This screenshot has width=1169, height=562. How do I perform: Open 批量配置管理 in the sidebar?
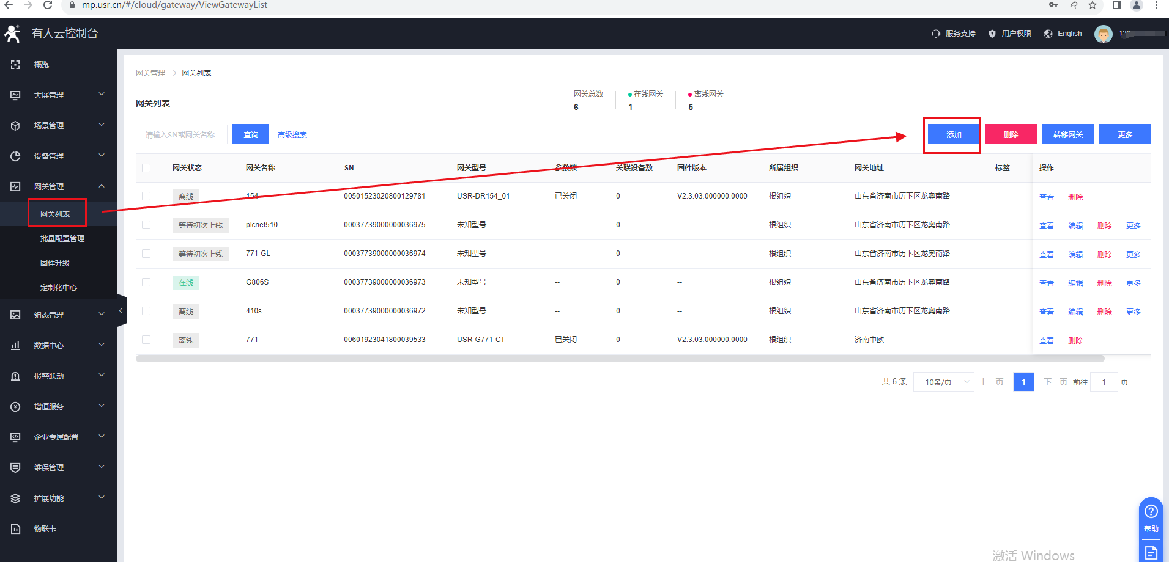pyautogui.click(x=62, y=239)
